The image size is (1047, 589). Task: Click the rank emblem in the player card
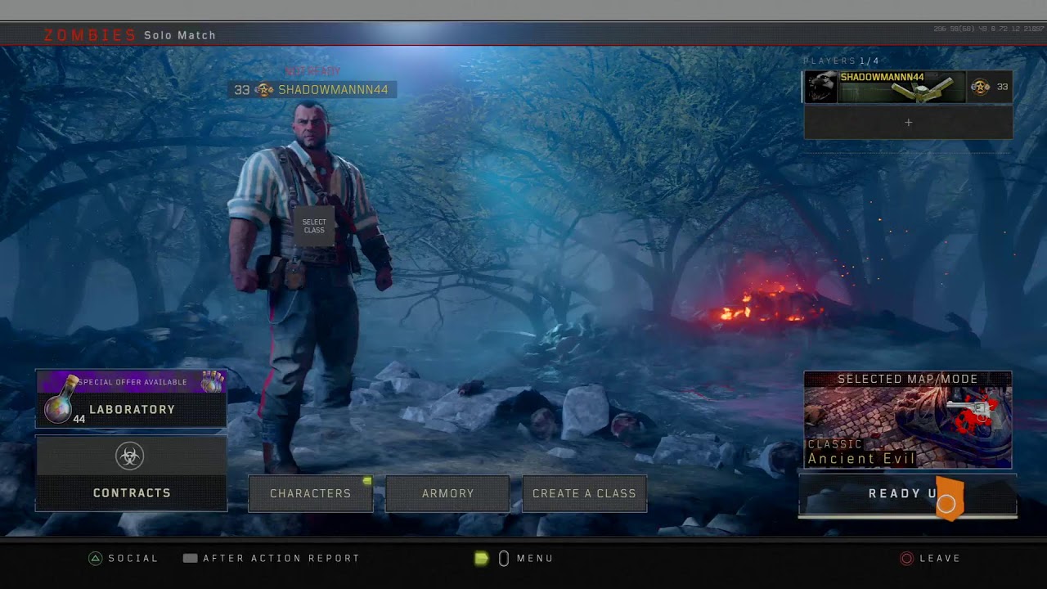pyautogui.click(x=979, y=87)
